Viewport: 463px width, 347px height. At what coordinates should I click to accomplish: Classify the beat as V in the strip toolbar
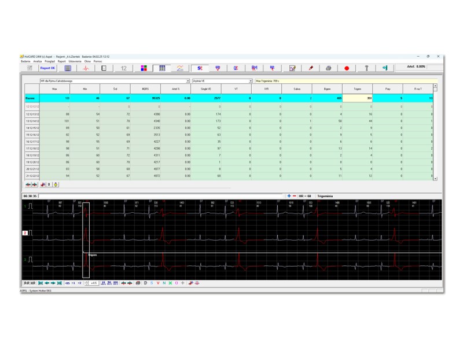(x=157, y=283)
